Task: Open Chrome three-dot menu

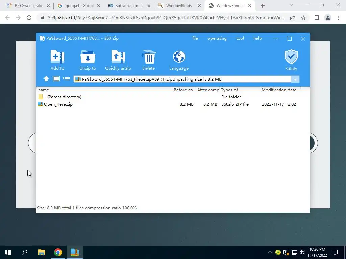Action: click(x=339, y=18)
